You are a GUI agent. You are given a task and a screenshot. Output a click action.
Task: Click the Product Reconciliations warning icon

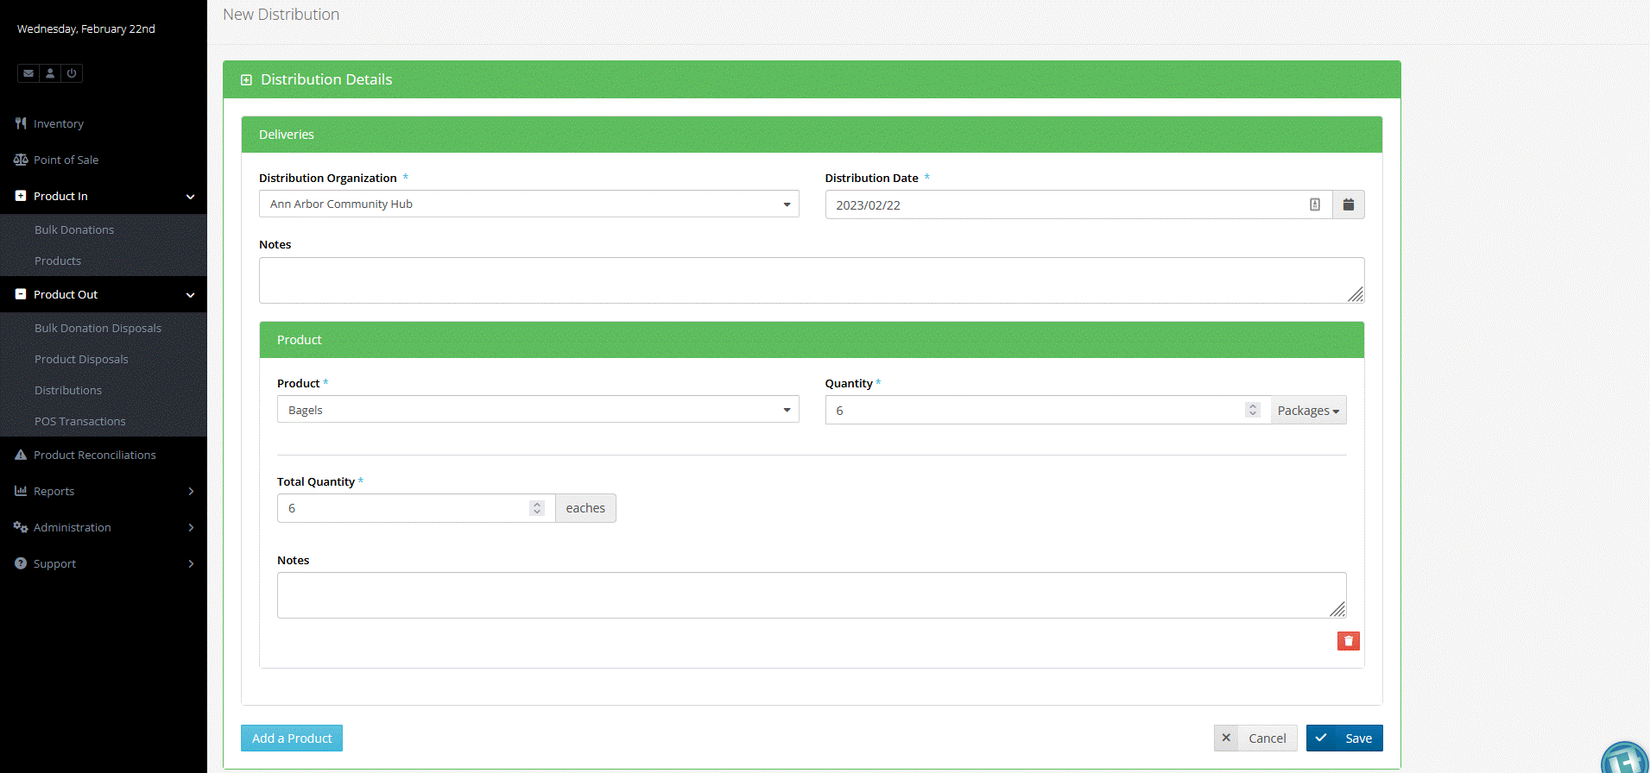pyautogui.click(x=21, y=455)
